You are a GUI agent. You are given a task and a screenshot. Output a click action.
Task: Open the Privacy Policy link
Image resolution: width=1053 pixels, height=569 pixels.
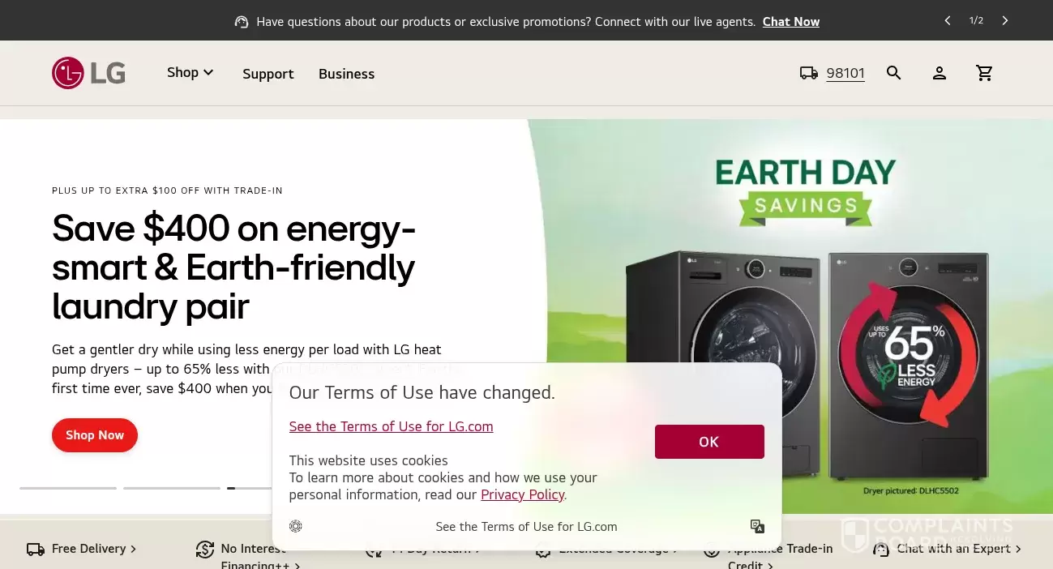523,494
